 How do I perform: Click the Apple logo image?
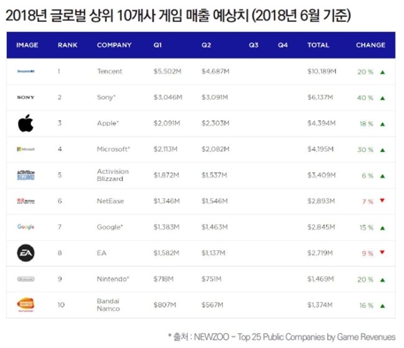(26, 123)
